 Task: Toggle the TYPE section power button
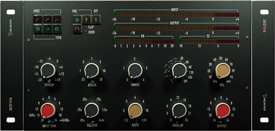38,29
